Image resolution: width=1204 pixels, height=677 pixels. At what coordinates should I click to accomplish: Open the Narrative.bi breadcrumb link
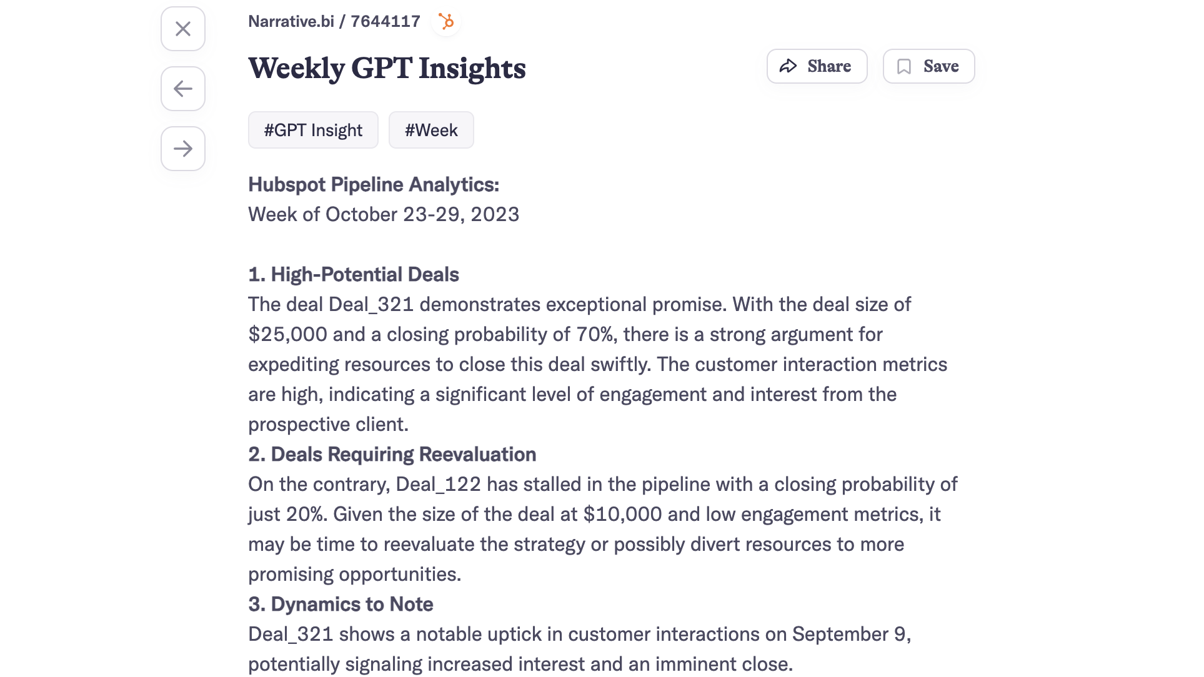[291, 21]
